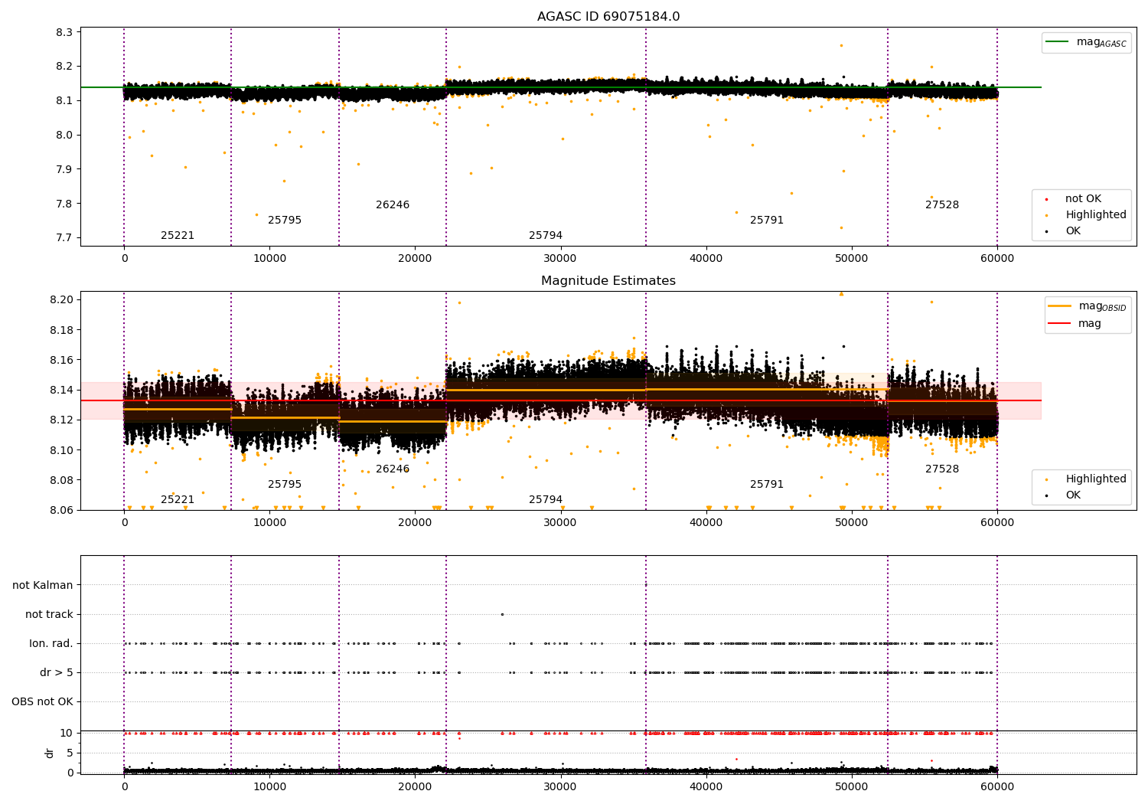This screenshot has height=804, width=1148.
Task: Click obsid label 25791 in the top plot
Action: click(x=767, y=221)
